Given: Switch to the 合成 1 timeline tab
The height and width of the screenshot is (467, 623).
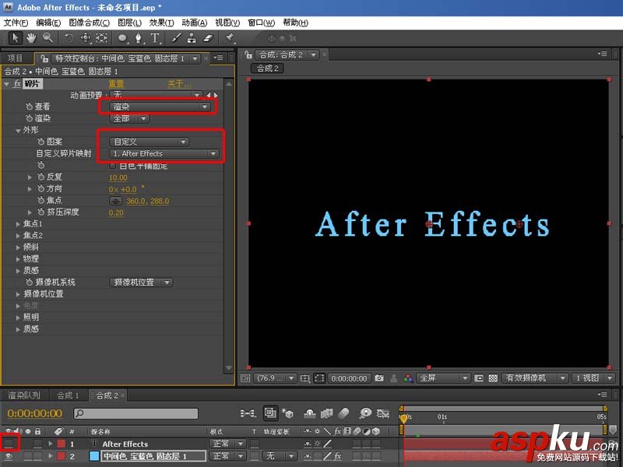Looking at the screenshot, I should point(68,395).
